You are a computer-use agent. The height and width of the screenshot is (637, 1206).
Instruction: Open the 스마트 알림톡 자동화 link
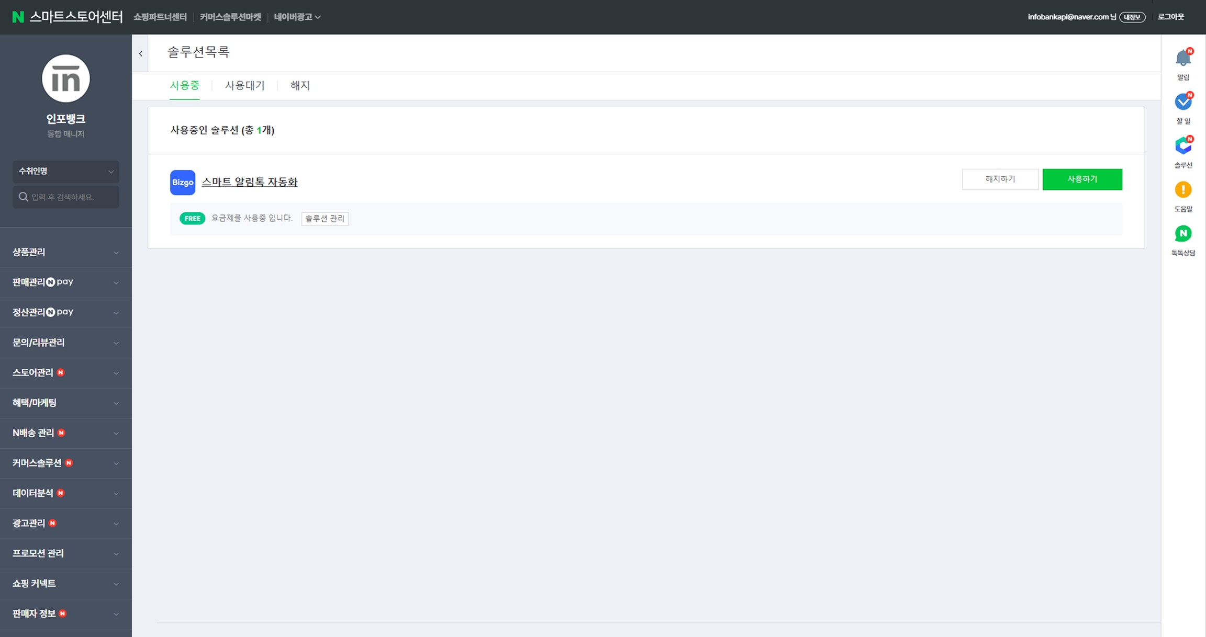pyautogui.click(x=249, y=182)
